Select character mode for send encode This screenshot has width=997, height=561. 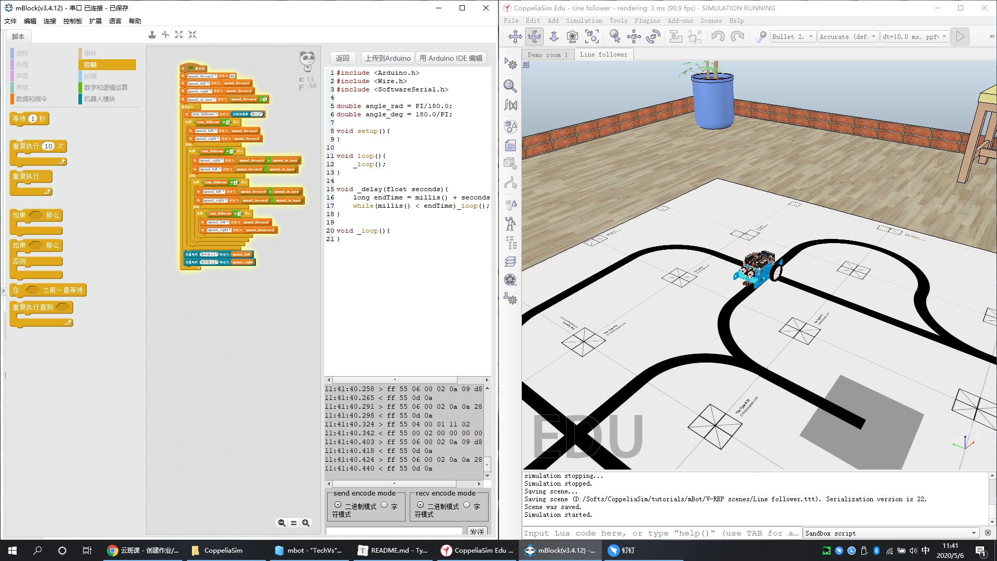pyautogui.click(x=384, y=505)
